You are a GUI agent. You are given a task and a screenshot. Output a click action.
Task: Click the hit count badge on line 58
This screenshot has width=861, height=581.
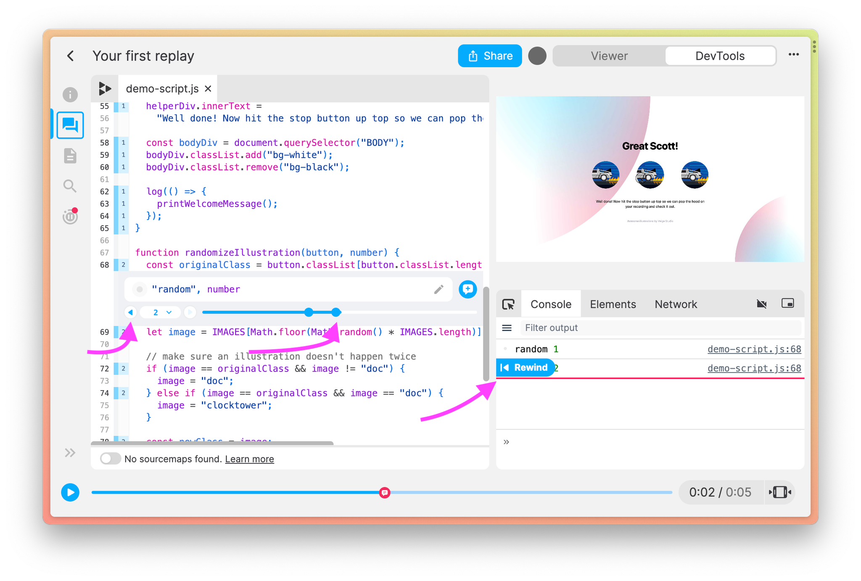(x=123, y=143)
